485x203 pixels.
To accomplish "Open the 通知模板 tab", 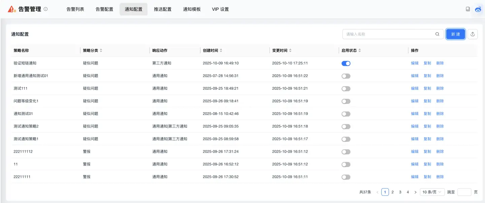I will [192, 9].
